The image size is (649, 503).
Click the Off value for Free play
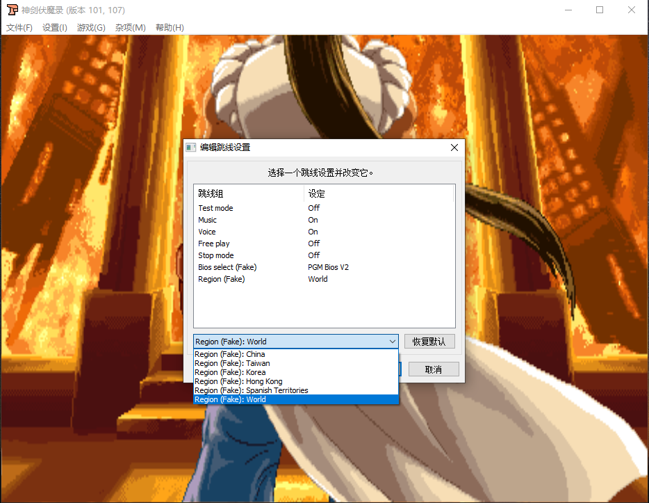[314, 243]
